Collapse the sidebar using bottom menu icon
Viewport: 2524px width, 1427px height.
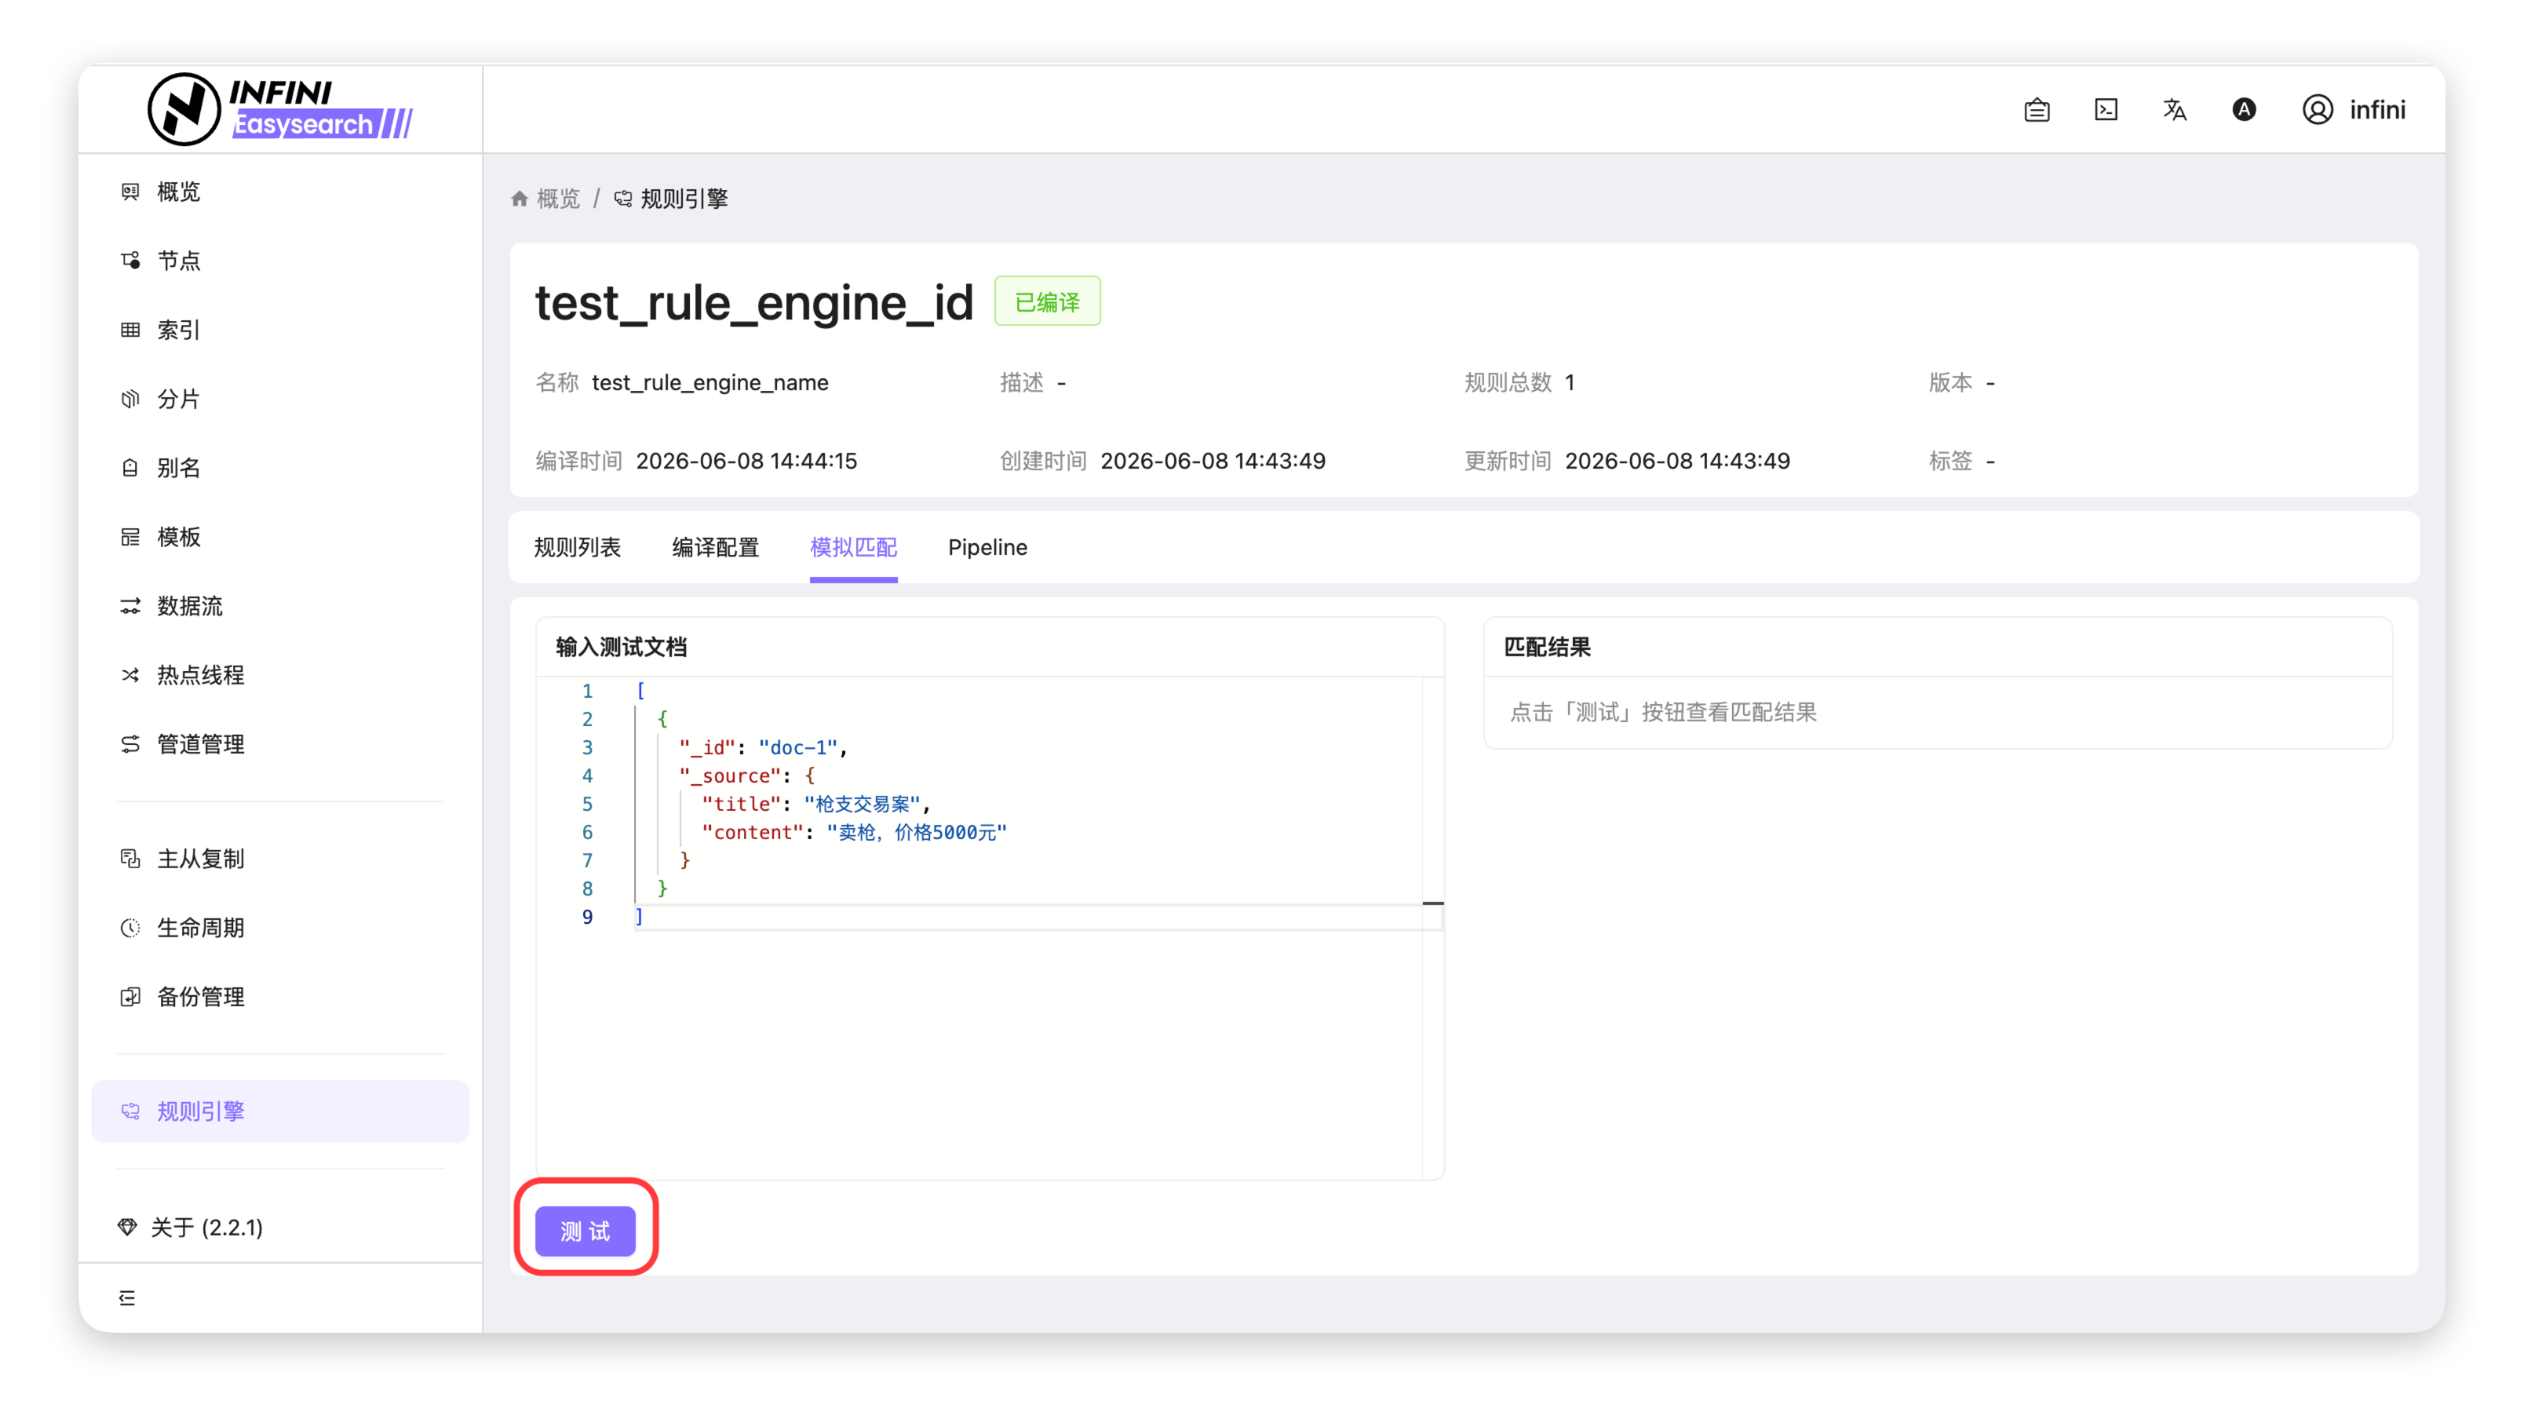pos(127,1297)
